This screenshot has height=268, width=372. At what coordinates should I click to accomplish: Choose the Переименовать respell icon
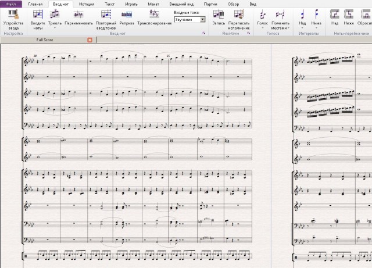tap(78, 17)
